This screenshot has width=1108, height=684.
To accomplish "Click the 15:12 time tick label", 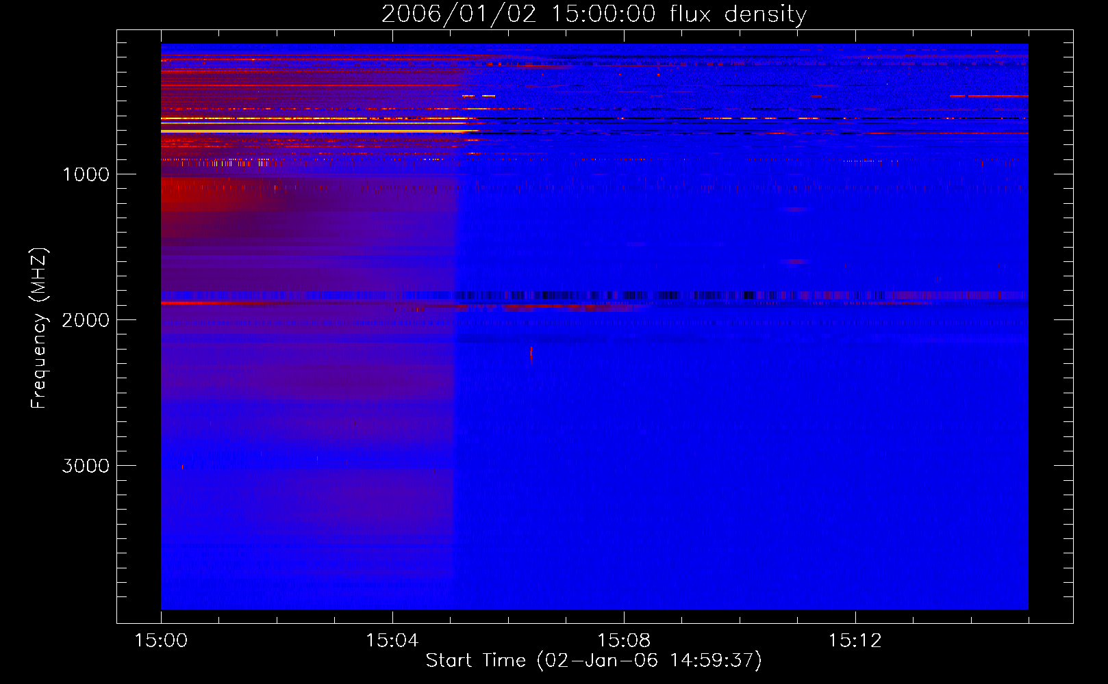I will [x=855, y=641].
